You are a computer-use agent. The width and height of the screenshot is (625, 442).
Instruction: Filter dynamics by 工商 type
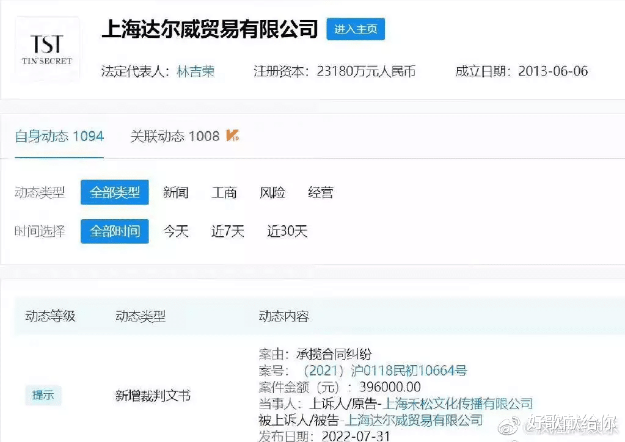224,192
